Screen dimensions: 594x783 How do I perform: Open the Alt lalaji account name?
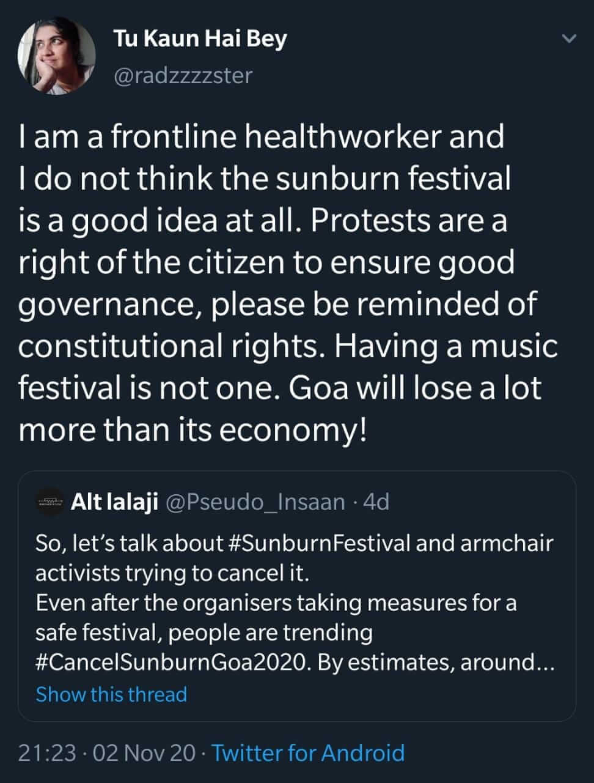pos(115,502)
